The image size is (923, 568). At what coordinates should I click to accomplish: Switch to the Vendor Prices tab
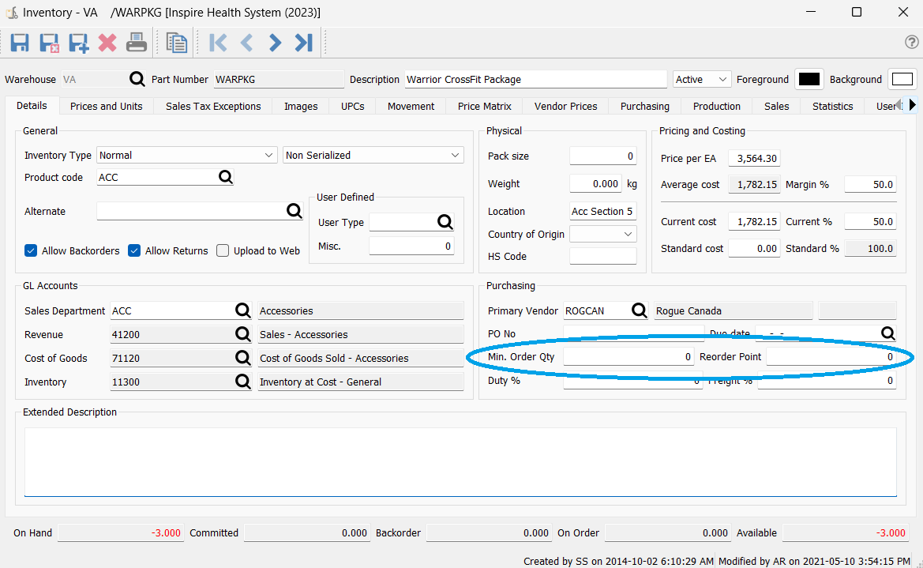565,106
